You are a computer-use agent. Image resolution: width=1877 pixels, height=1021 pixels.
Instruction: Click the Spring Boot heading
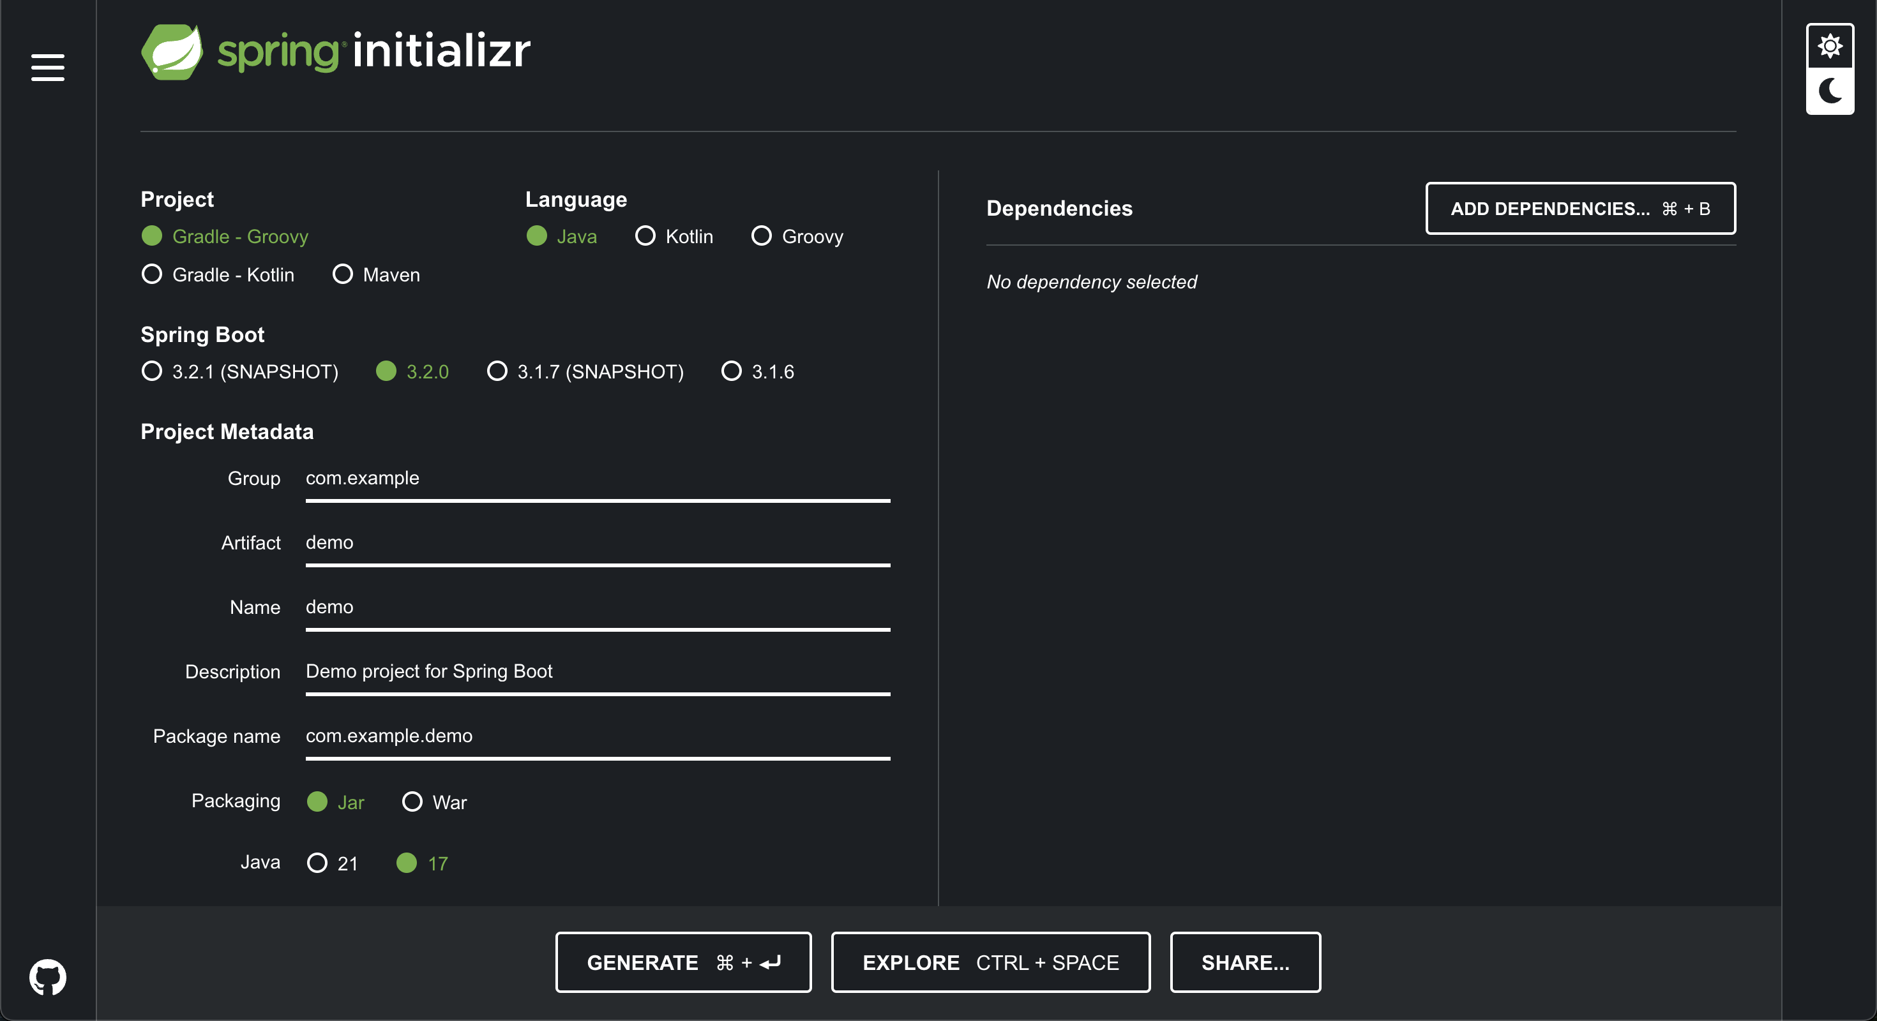202,334
